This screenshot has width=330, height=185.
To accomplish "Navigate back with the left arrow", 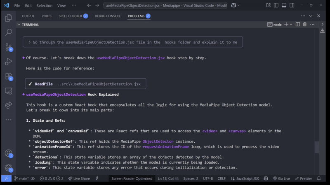I will pos(89,5).
